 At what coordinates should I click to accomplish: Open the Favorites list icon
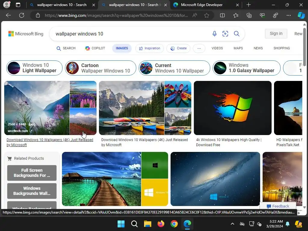(x=236, y=15)
